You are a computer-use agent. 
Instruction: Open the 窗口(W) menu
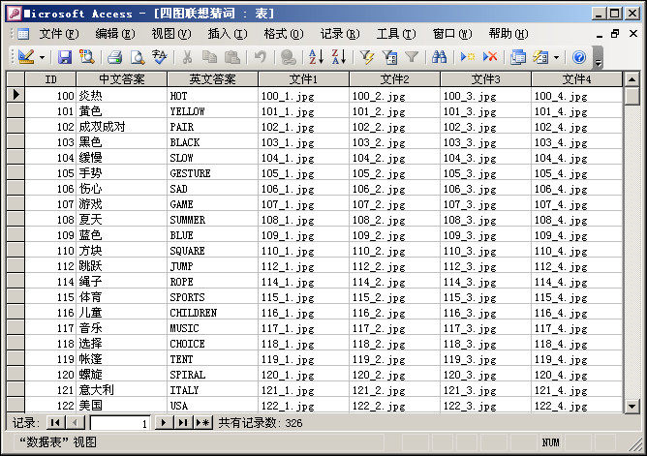pos(452,34)
